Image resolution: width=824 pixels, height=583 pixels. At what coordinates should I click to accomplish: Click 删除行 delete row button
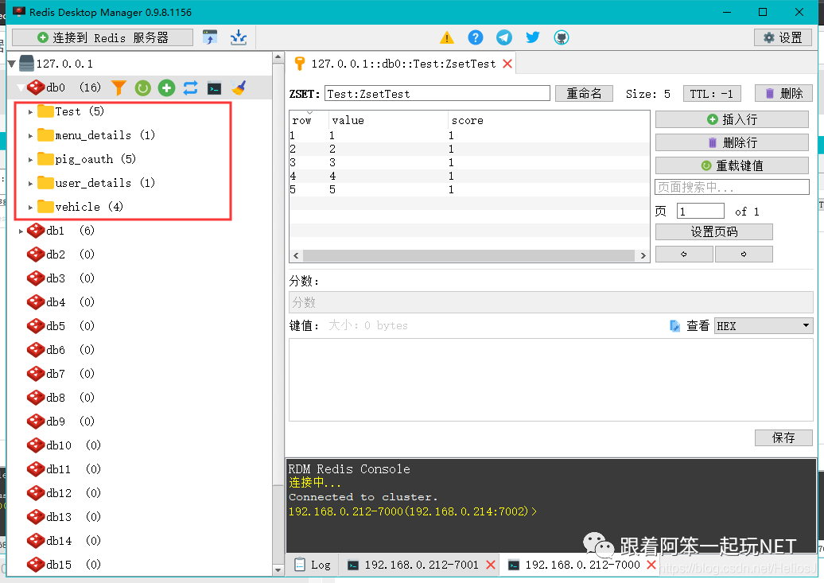(732, 142)
